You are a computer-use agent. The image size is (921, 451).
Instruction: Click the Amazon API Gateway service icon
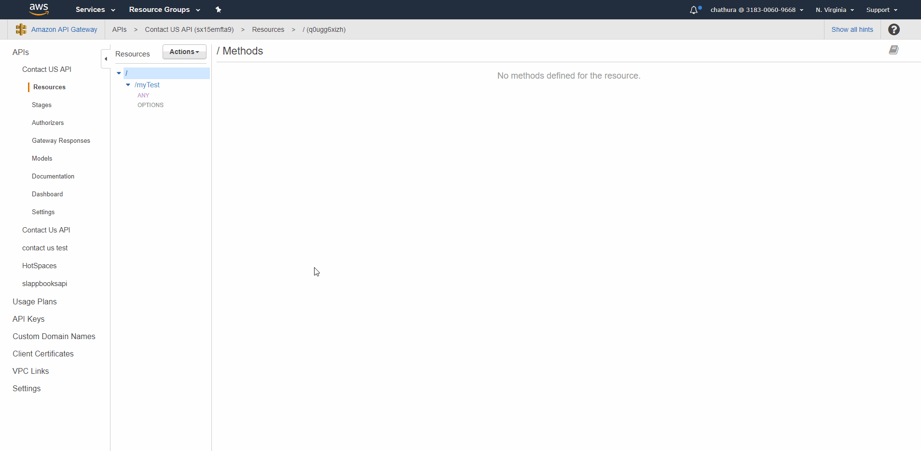pos(21,29)
